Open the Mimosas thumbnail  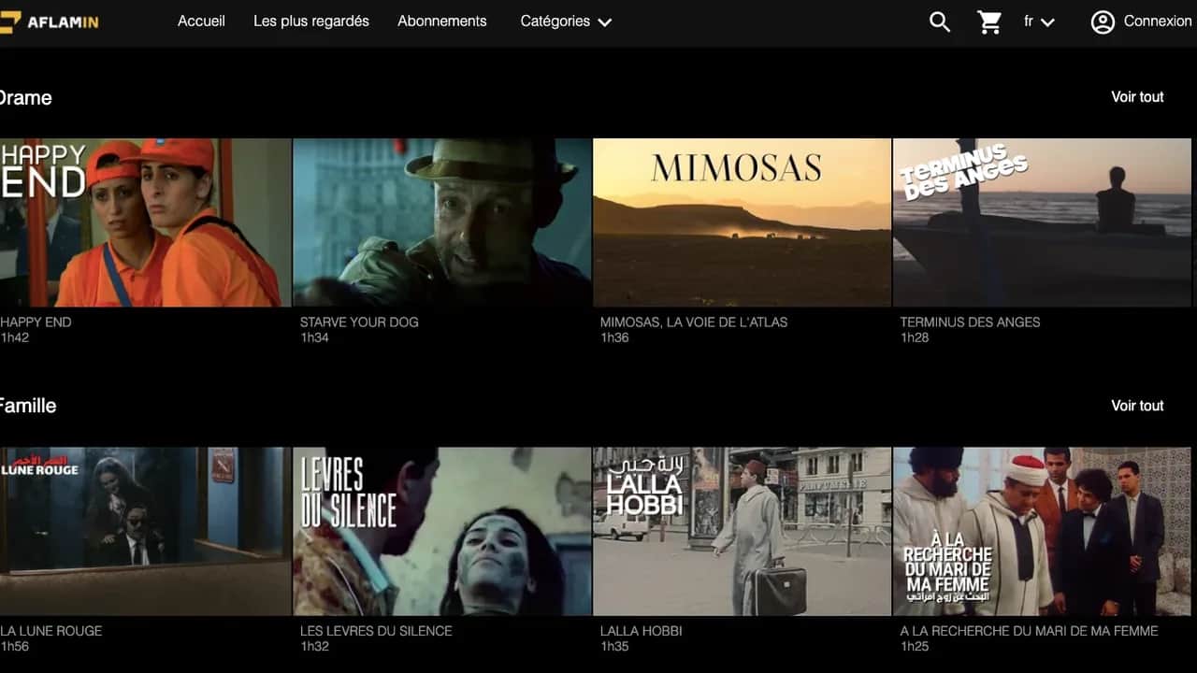click(743, 222)
